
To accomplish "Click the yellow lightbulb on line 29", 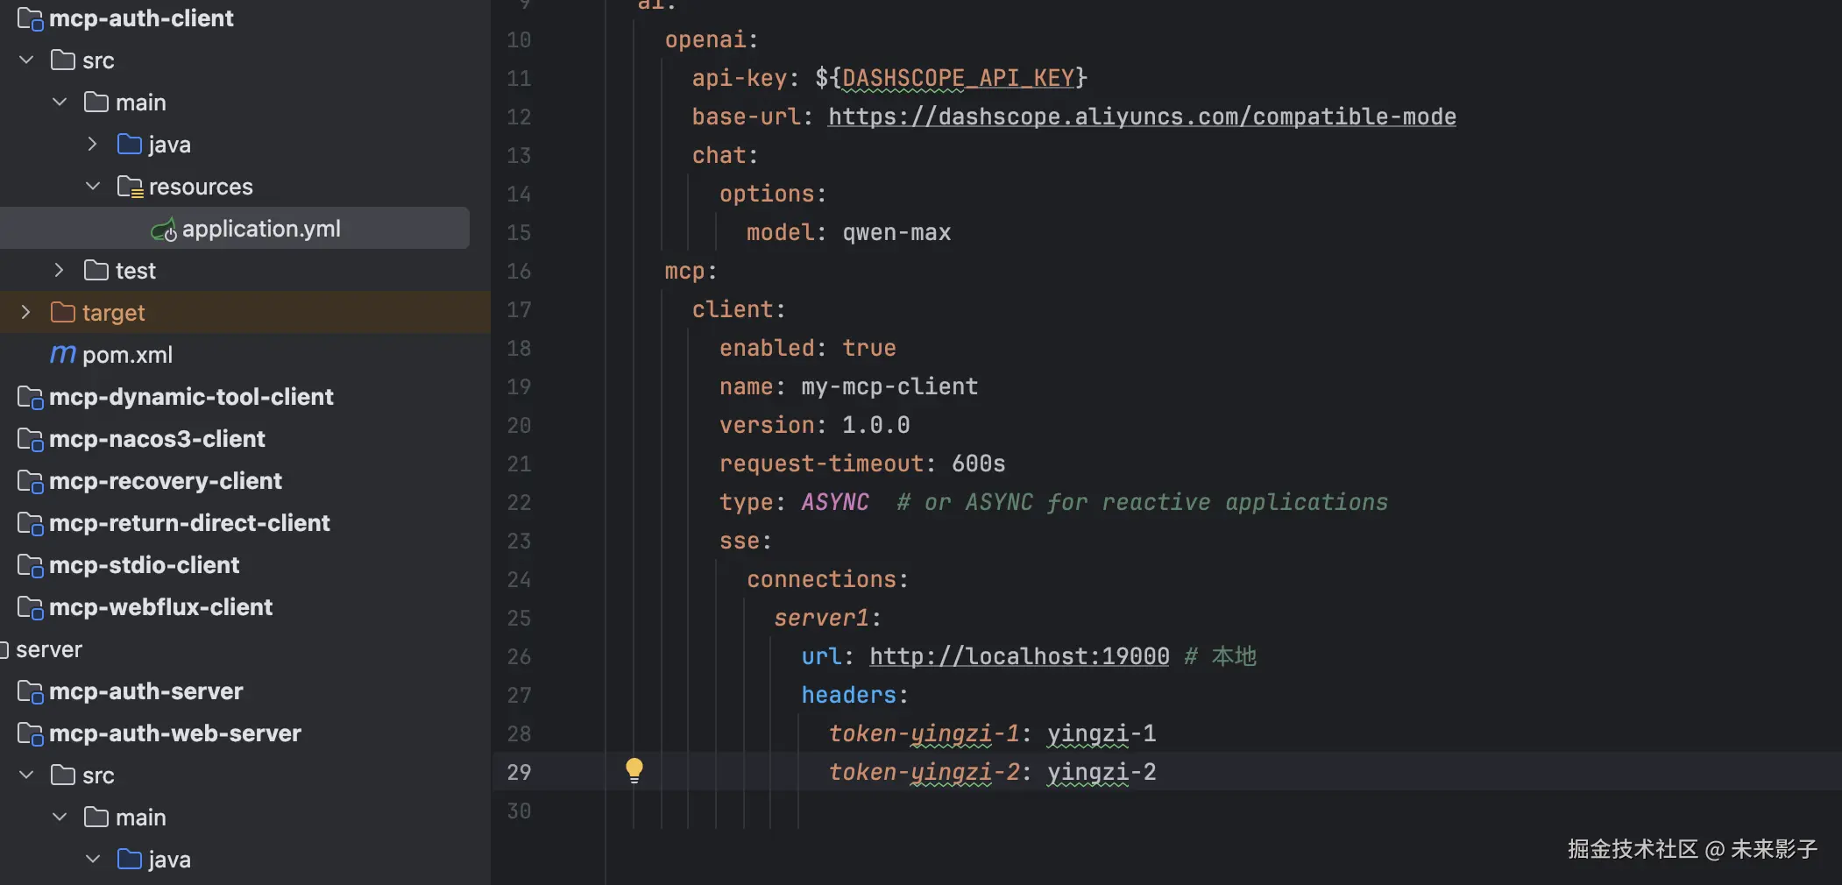I will pos(634,770).
